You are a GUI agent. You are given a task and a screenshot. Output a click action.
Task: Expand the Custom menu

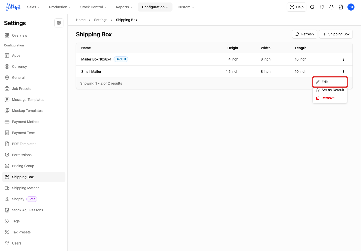click(x=186, y=7)
